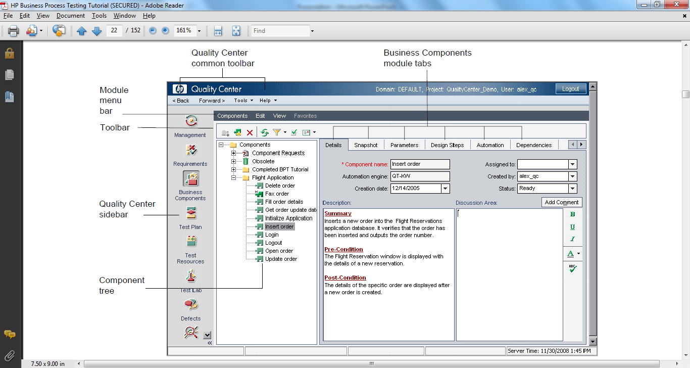This screenshot has height=368, width=690.
Task: Open the Status dropdown showing Ready
Action: coord(572,189)
